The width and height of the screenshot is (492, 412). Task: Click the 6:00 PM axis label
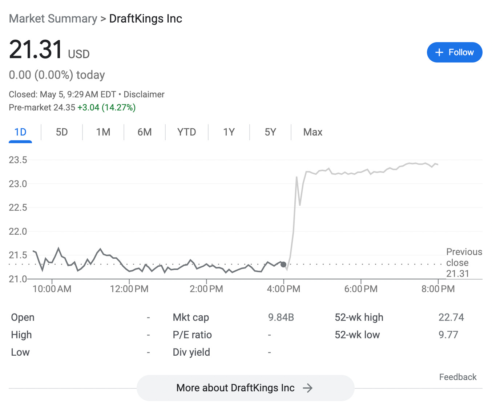point(361,289)
